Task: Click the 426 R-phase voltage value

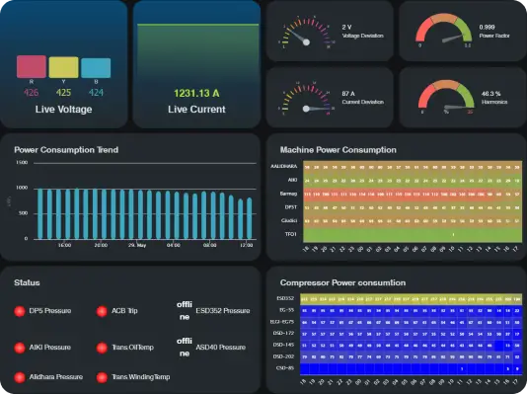Action: 32,93
